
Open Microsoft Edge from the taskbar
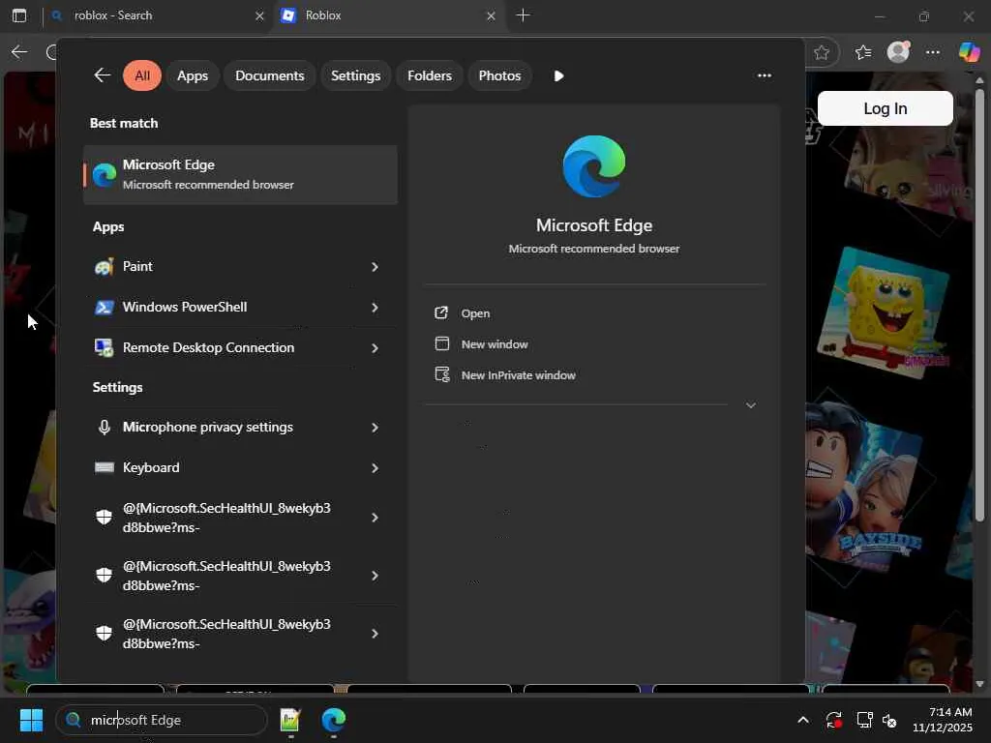tap(333, 720)
